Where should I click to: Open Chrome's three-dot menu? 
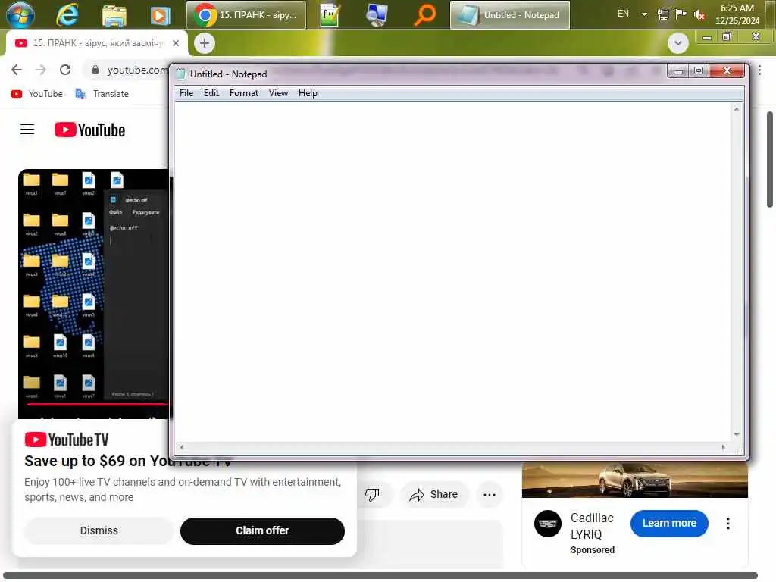[x=759, y=70]
